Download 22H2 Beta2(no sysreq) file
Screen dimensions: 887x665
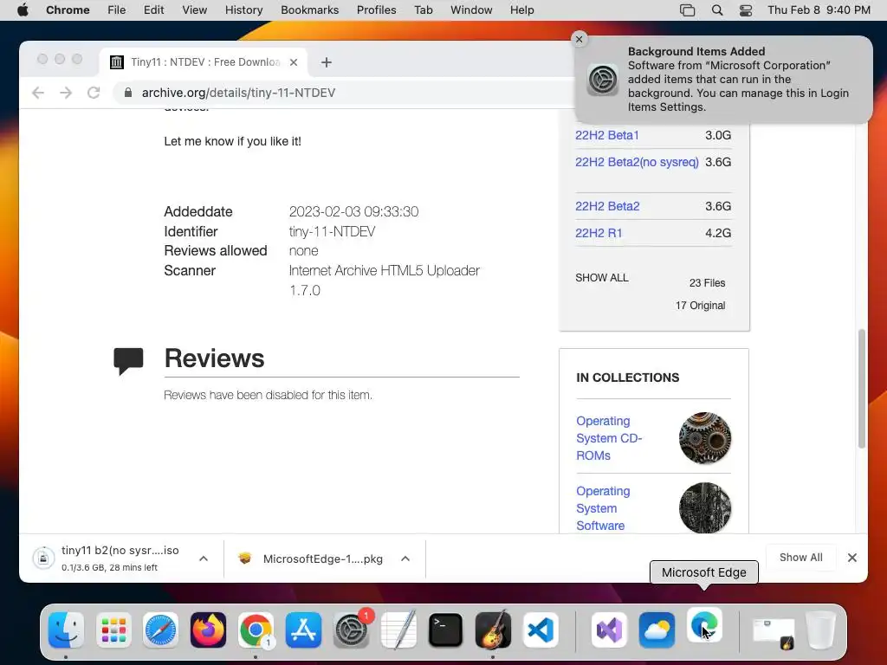click(637, 162)
